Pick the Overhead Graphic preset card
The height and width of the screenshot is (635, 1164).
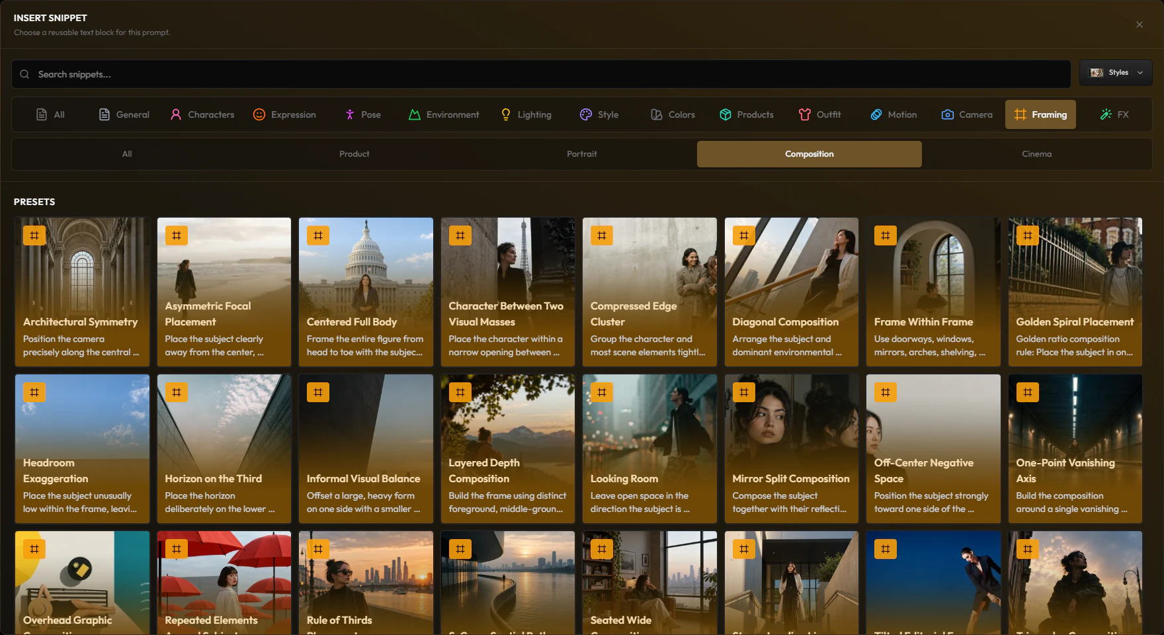coord(83,583)
